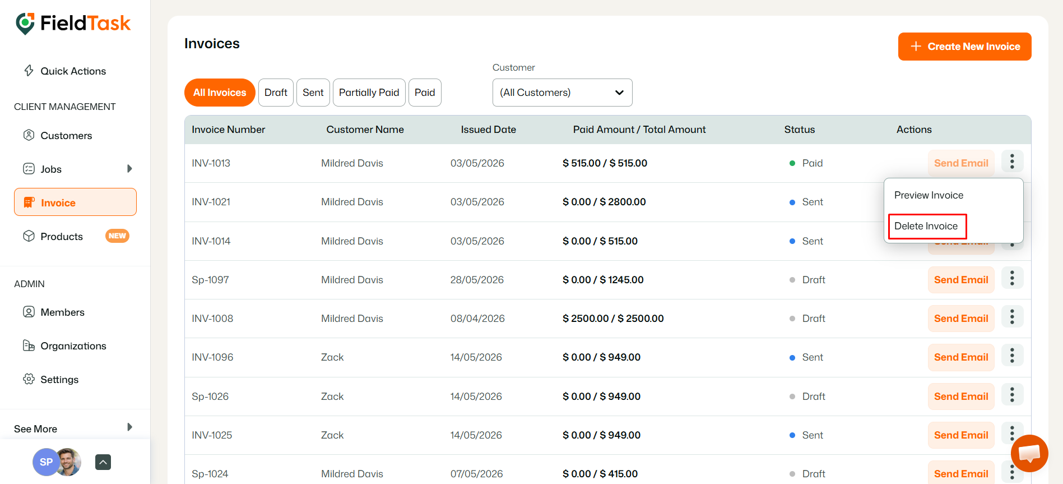1063x484 pixels.
Task: Click invoice number INV-1021
Action: pos(211,202)
